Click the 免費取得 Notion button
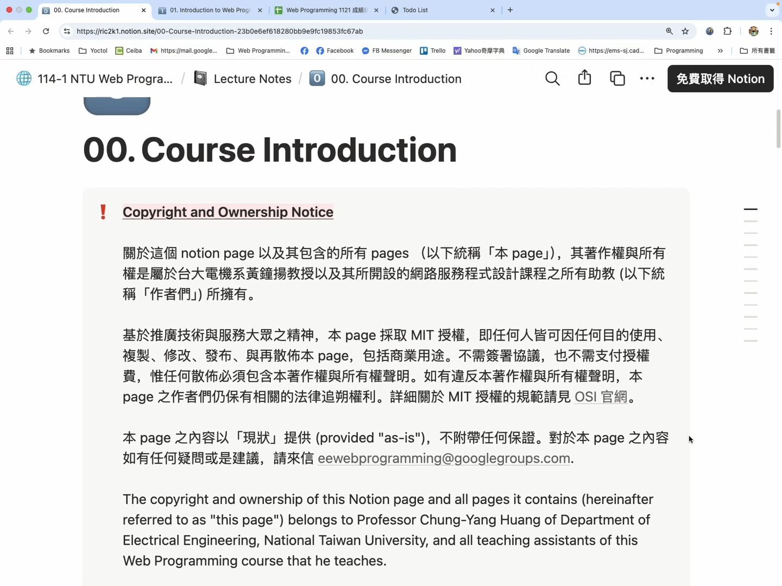 point(720,79)
